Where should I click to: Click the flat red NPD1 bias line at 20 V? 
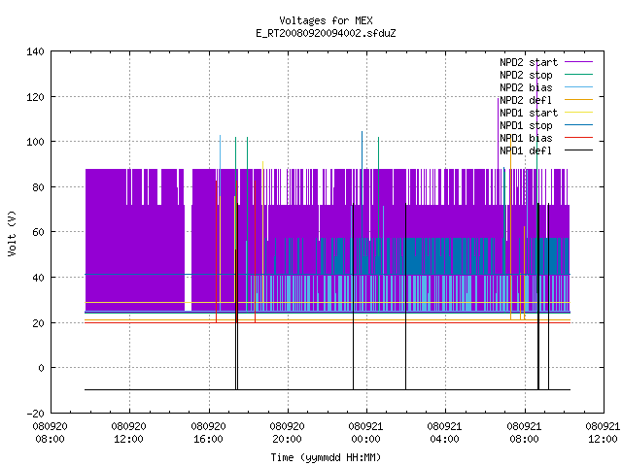tap(328, 323)
